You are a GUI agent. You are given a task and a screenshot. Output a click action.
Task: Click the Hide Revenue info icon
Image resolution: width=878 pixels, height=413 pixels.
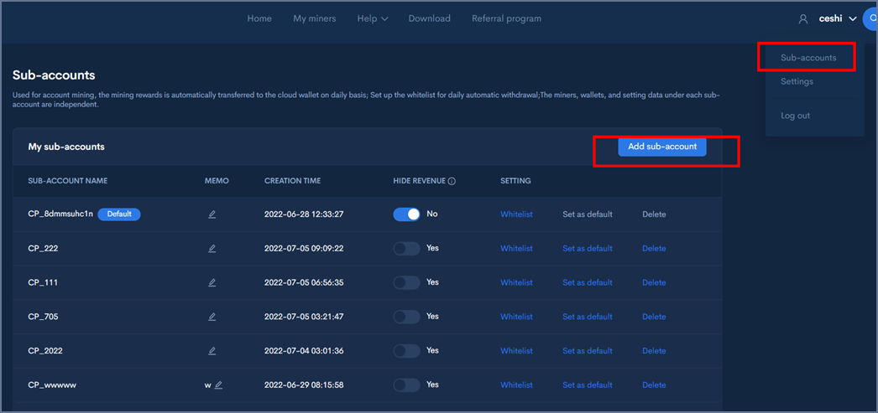[x=452, y=181]
